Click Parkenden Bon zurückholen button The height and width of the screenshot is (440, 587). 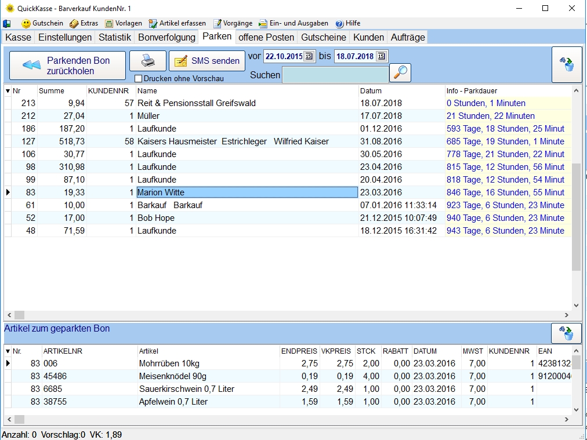click(67, 66)
